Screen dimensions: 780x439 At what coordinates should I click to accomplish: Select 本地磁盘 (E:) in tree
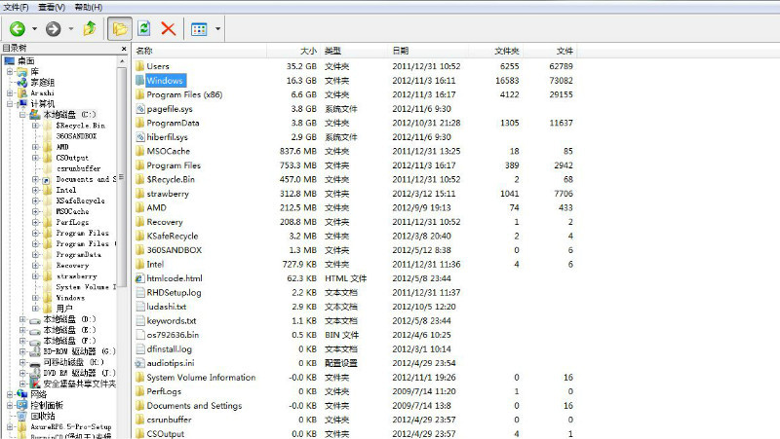click(69, 330)
